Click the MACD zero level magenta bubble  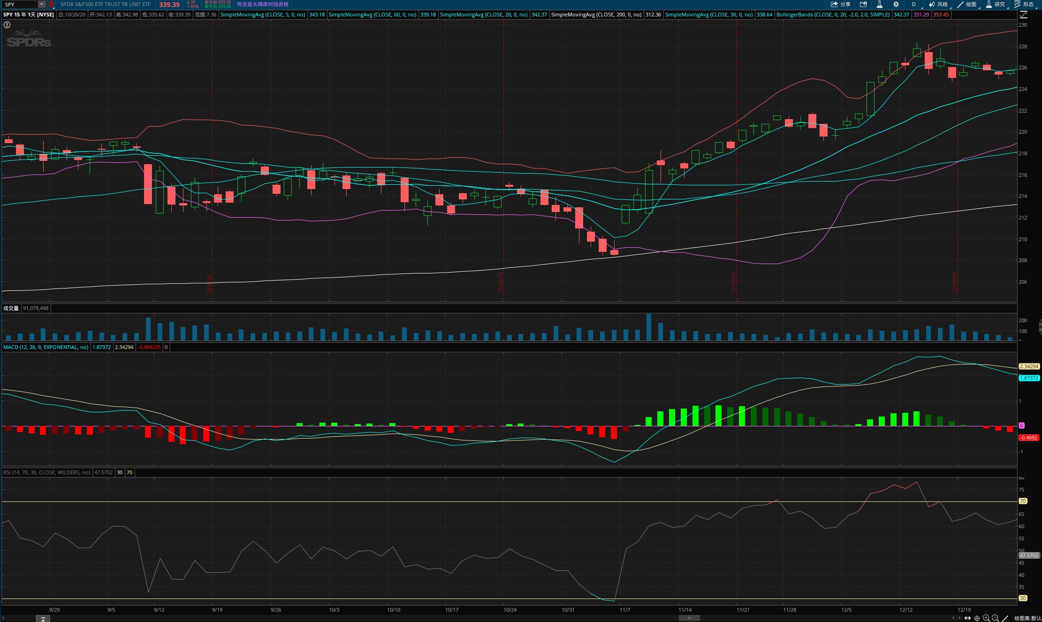click(x=1021, y=425)
